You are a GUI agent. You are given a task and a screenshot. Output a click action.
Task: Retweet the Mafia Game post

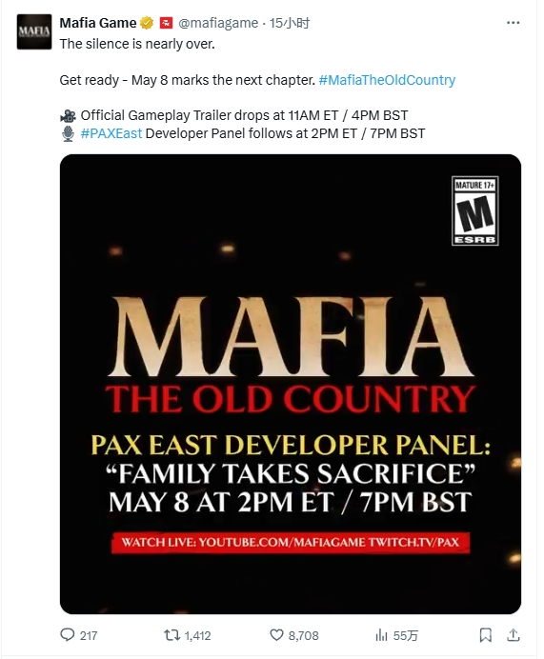[x=171, y=635]
